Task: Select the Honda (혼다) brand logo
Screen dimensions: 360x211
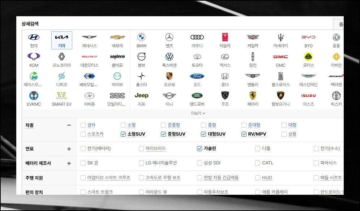Action: tap(225, 76)
